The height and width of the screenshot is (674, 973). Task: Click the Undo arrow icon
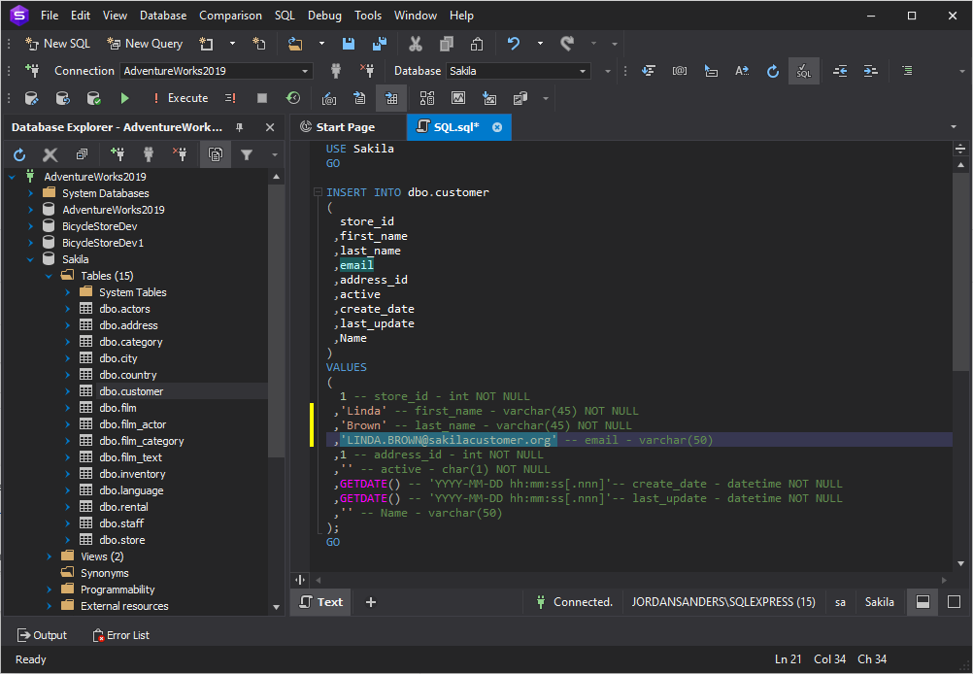click(514, 44)
